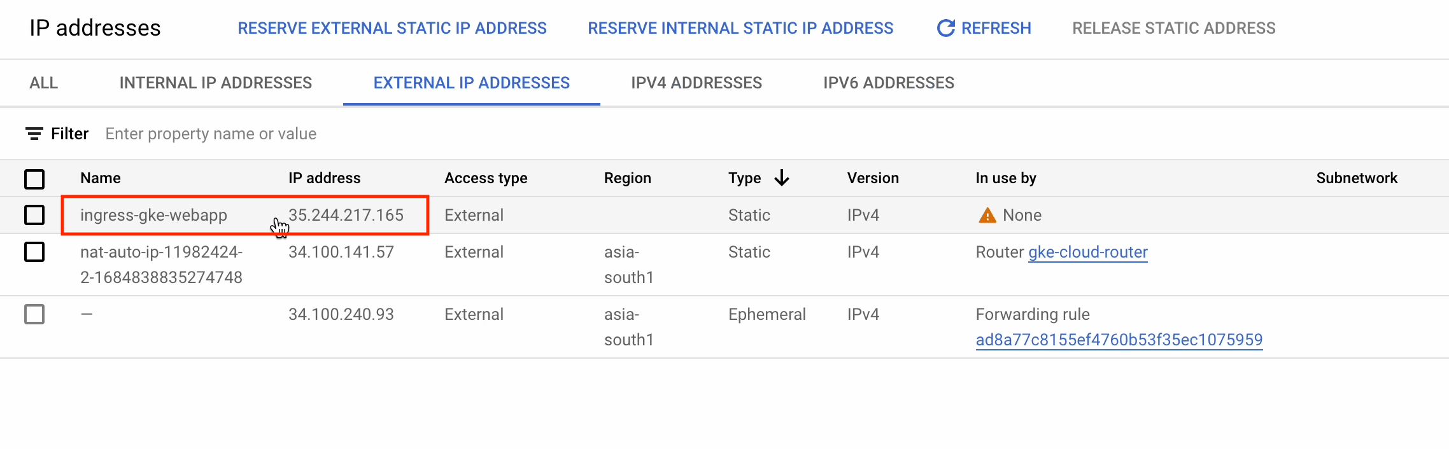
Task: Sort by the Name column header
Action: coord(101,178)
